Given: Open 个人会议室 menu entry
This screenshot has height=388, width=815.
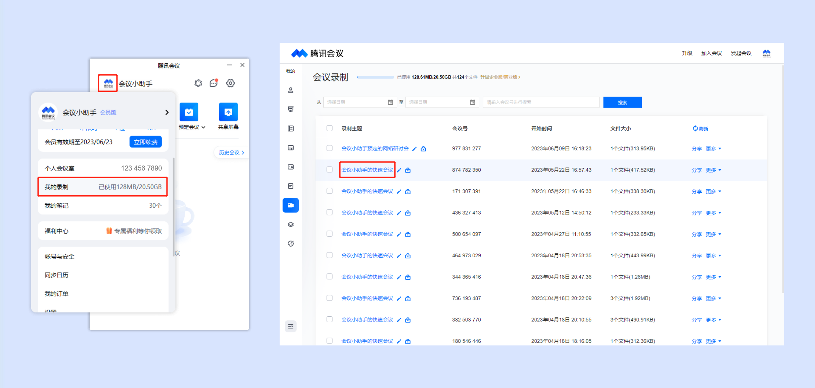Looking at the screenshot, I should 103,168.
